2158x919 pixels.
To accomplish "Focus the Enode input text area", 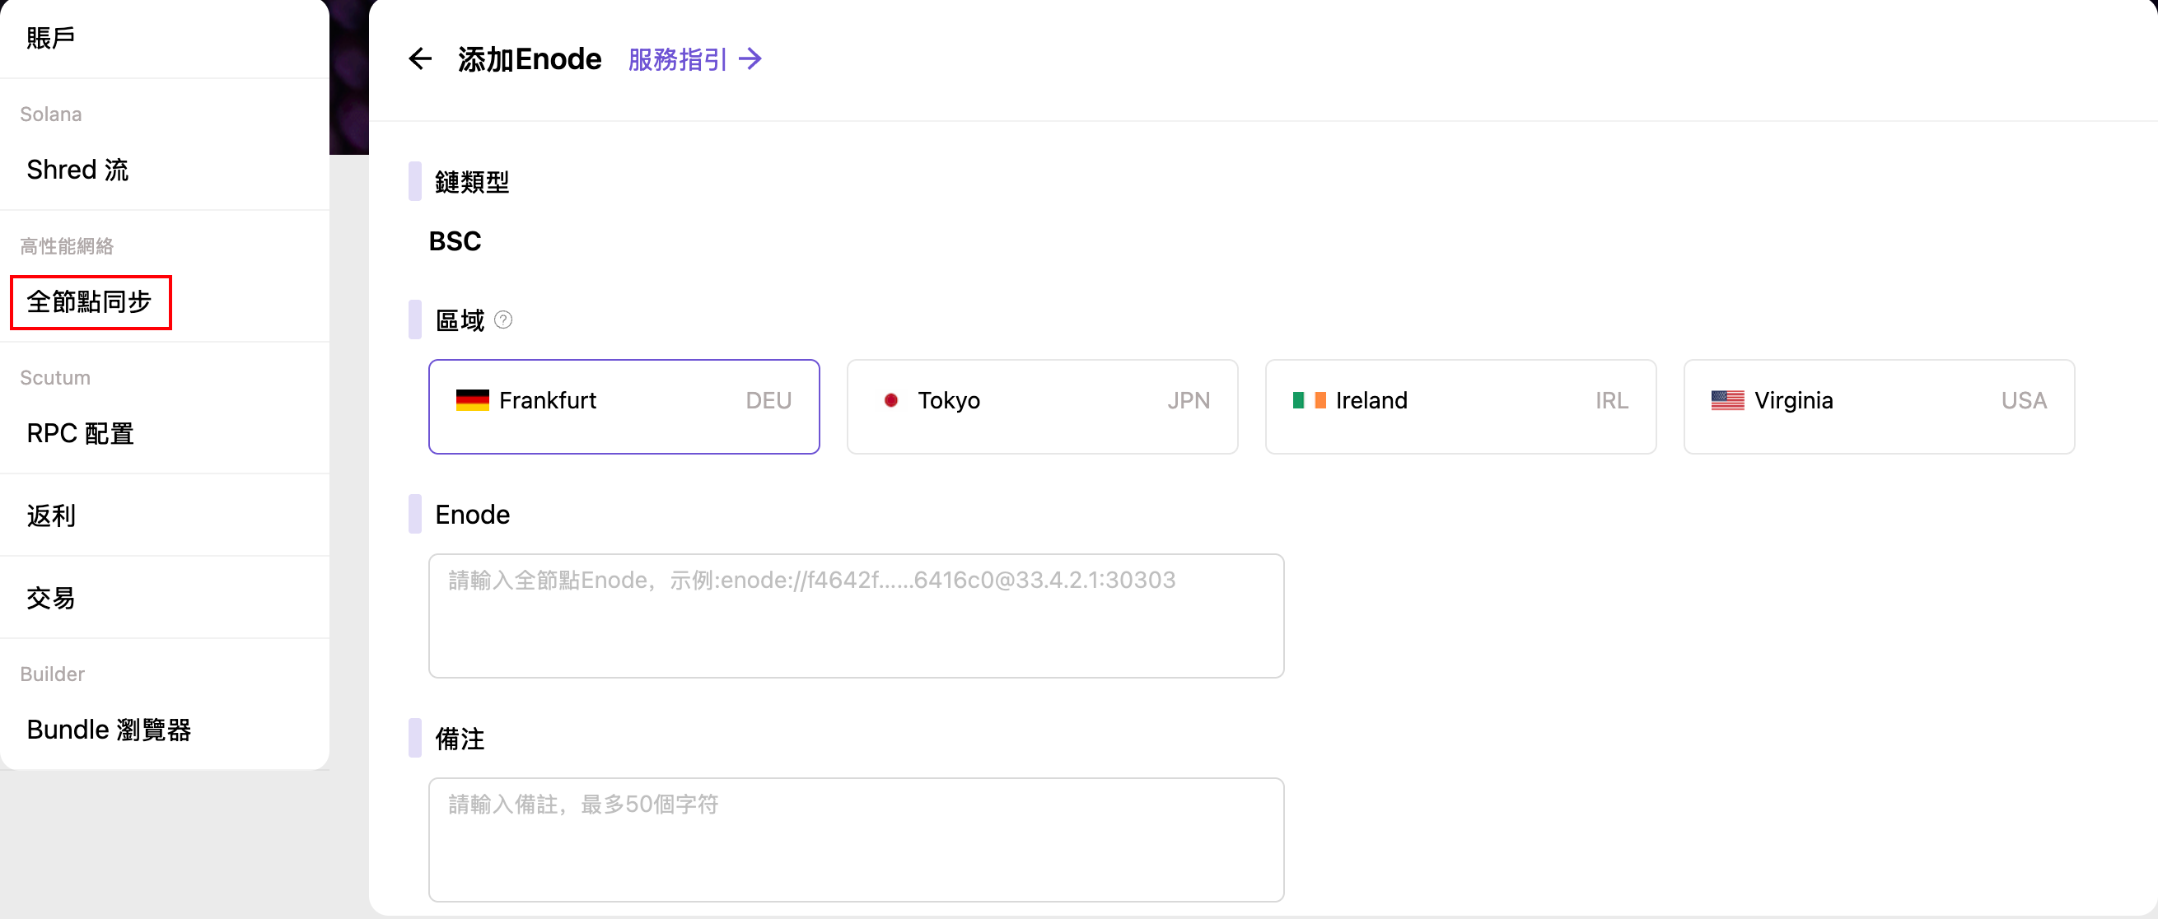I will click(x=855, y=616).
